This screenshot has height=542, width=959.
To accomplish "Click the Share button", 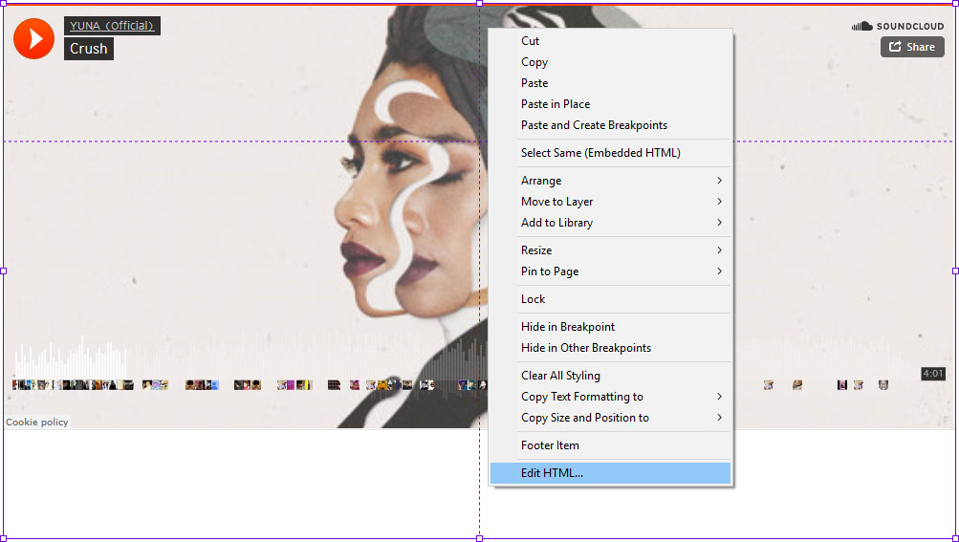I will (x=912, y=47).
